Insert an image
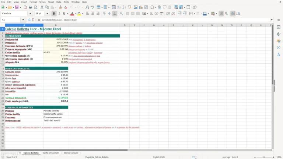283x159 pixels. pyautogui.click(x=136, y=7)
